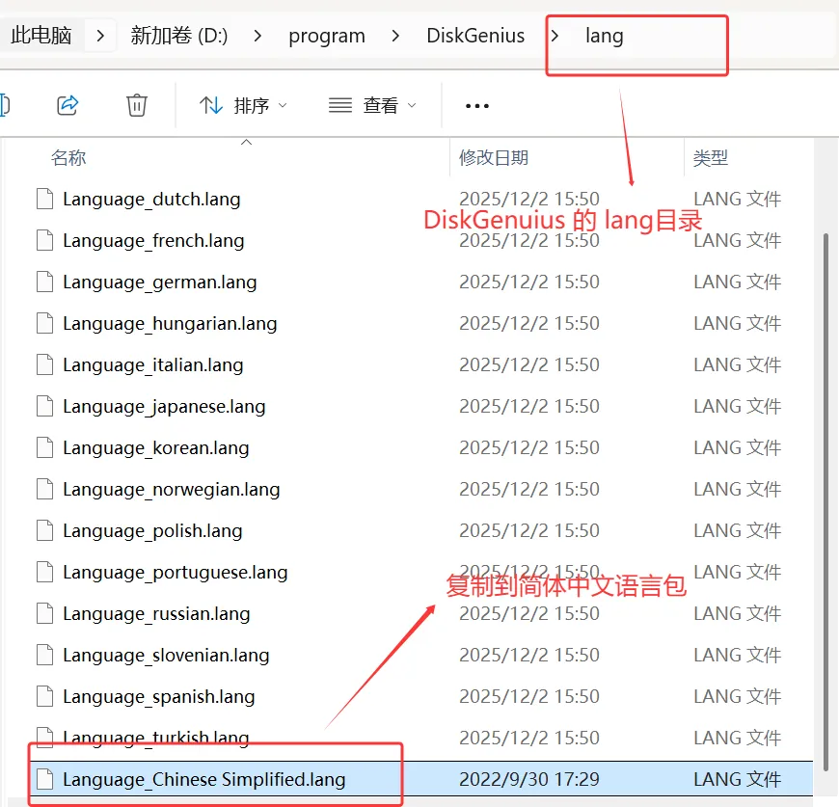Click file icon of Language_japanese.lang
This screenshot has height=807, width=839.
[45, 407]
